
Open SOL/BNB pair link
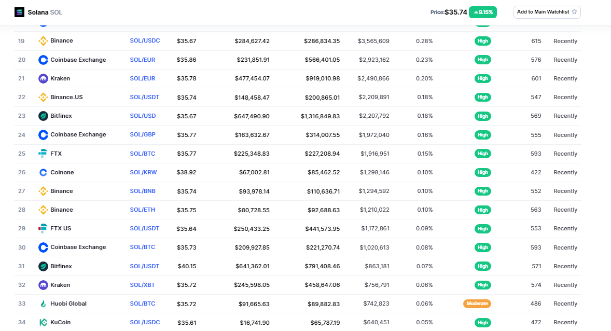click(x=143, y=191)
